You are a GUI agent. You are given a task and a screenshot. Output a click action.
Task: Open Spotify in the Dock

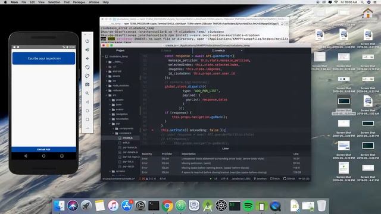[x=248, y=206]
